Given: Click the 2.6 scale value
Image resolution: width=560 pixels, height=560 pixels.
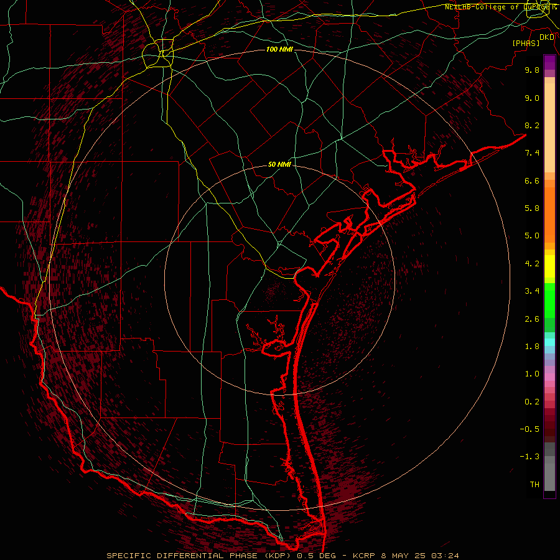Looking at the screenshot, I should point(532,319).
